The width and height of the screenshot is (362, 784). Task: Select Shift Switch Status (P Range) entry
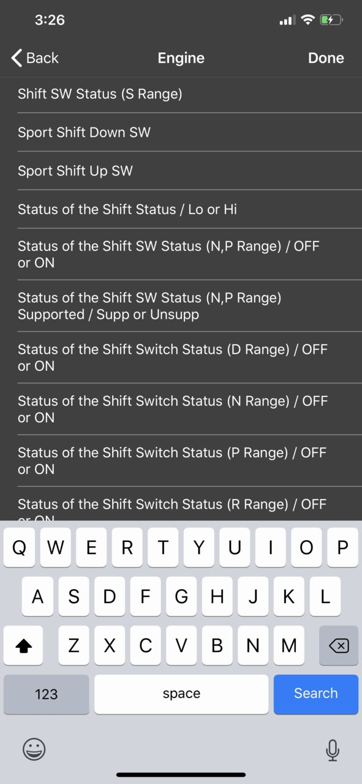(181, 460)
